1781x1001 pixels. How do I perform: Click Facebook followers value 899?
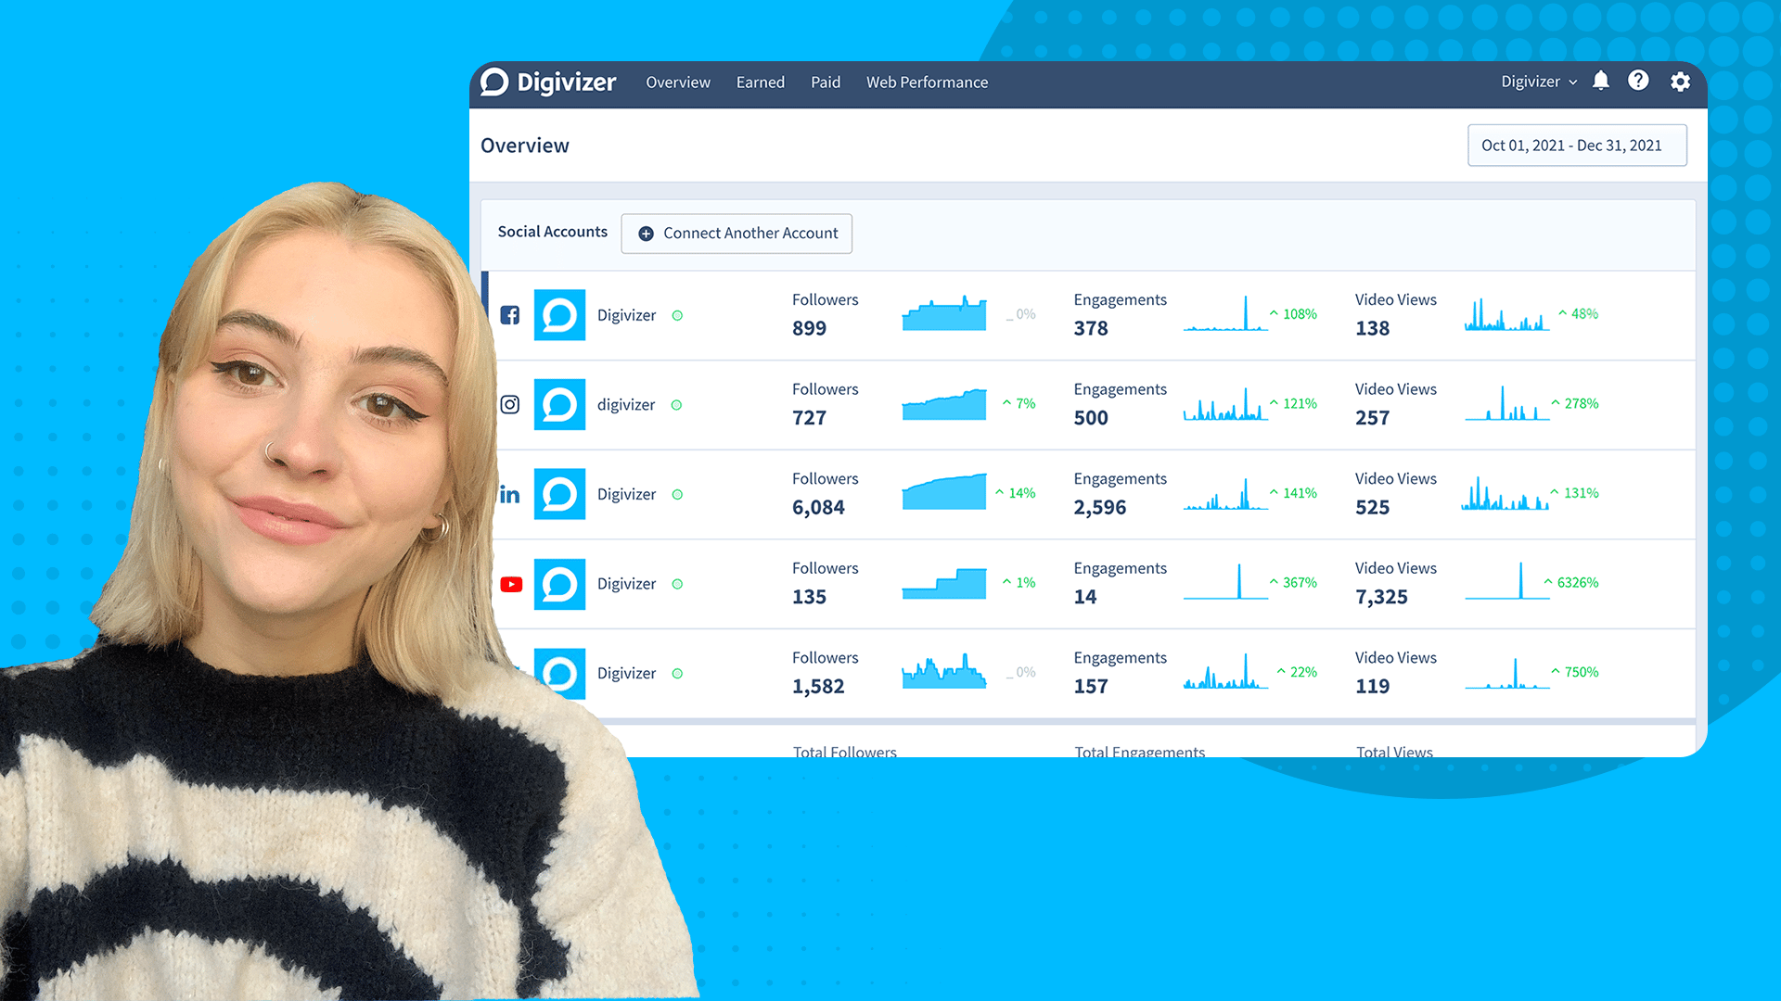click(809, 328)
